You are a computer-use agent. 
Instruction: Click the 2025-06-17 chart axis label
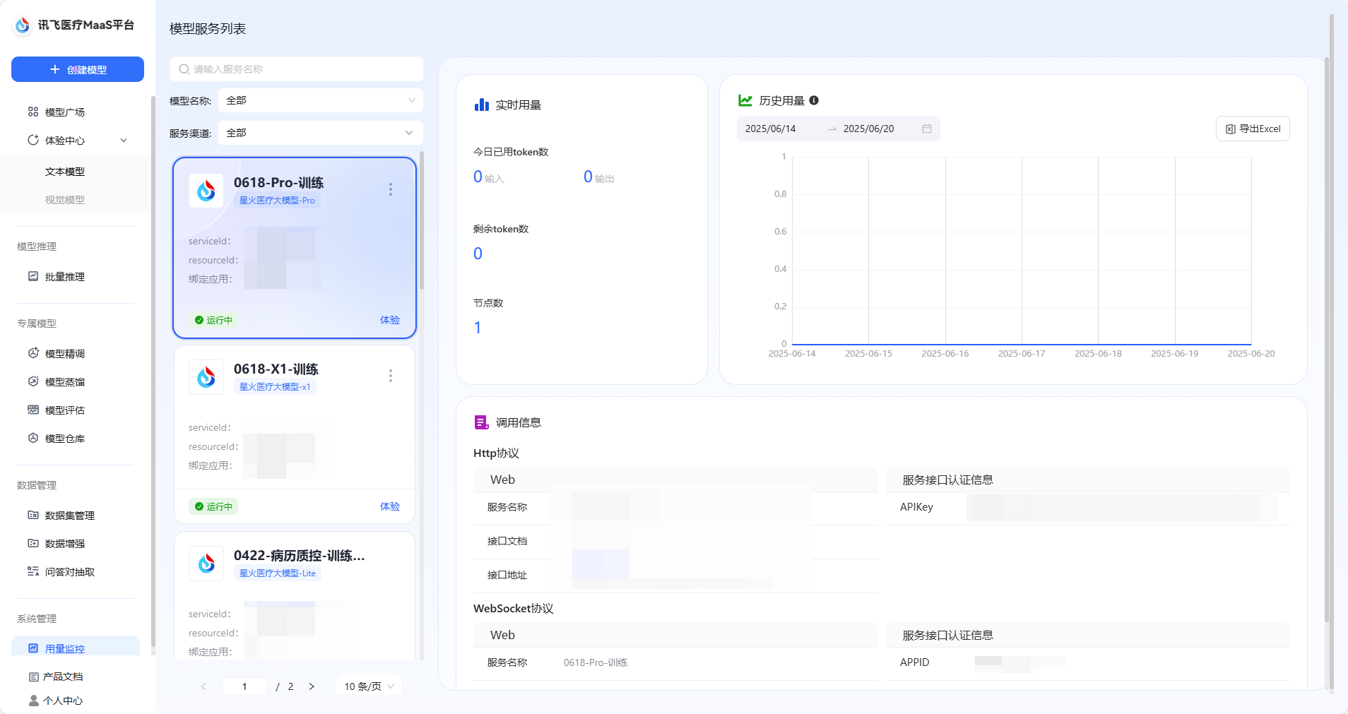1022,354
